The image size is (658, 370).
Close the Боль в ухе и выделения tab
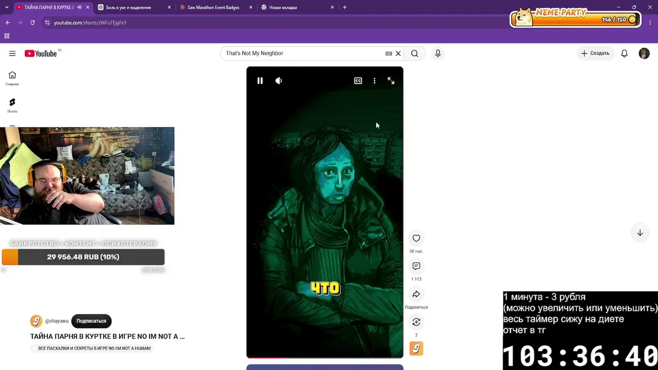(169, 7)
